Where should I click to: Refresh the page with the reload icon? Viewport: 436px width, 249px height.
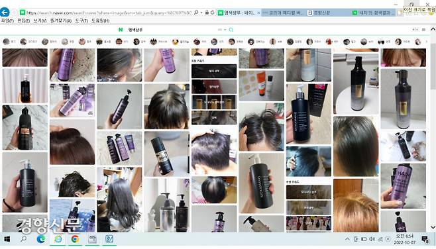coord(213,13)
